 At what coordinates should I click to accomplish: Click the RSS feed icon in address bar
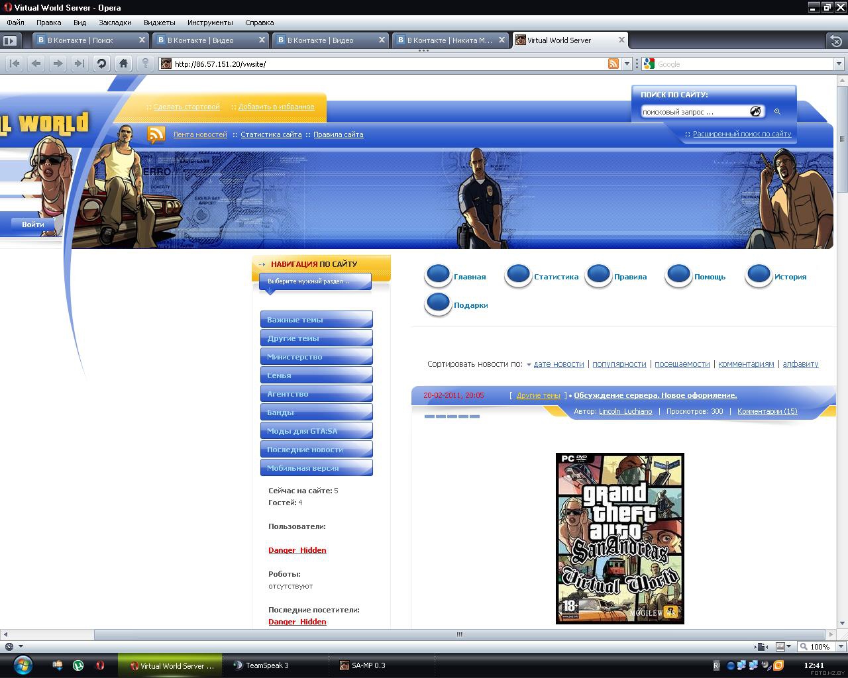[613, 64]
